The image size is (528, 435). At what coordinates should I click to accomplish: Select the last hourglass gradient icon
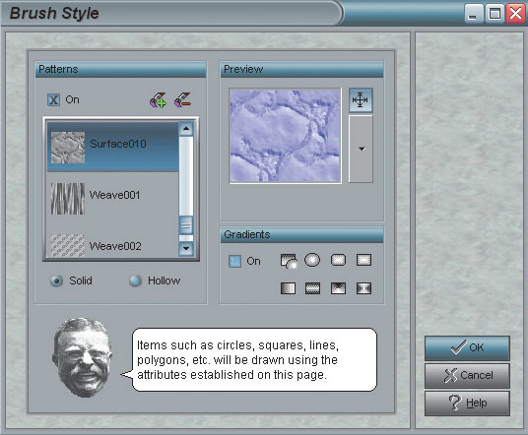click(363, 288)
